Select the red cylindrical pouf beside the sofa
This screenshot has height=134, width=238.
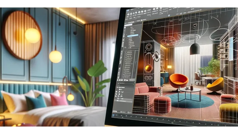tap(162, 105)
